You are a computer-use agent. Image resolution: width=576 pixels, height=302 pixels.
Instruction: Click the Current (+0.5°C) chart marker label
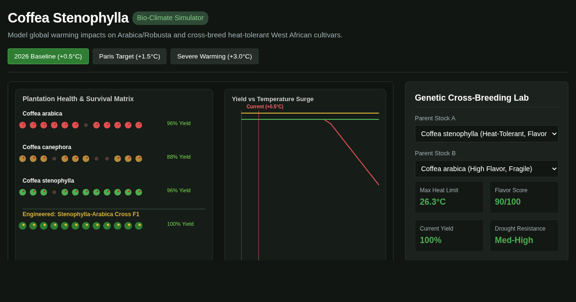click(x=265, y=107)
